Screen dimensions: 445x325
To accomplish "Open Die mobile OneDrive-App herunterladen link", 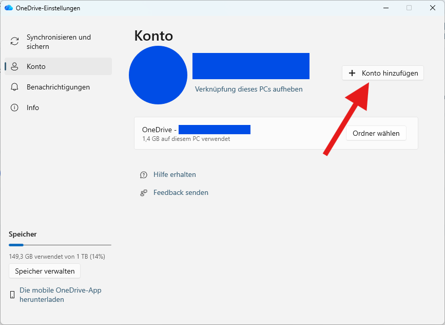I will click(61, 295).
